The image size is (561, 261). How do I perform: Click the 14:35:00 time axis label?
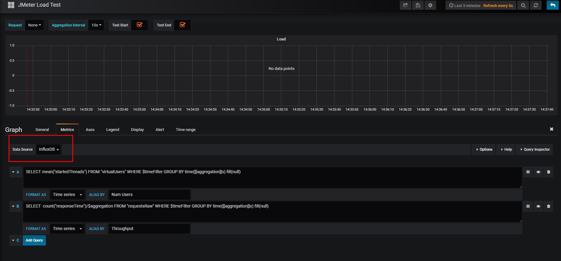[x=263, y=109]
